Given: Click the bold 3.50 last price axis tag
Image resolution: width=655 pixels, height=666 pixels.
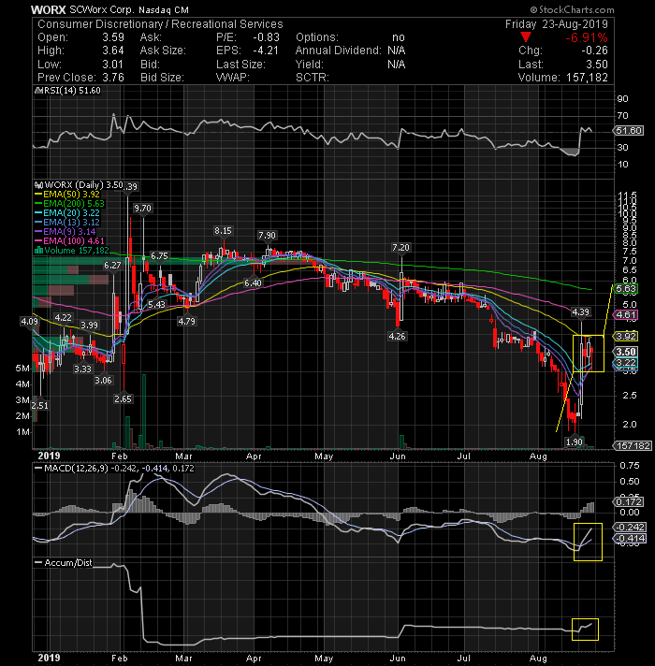Looking at the screenshot, I should 626,352.
